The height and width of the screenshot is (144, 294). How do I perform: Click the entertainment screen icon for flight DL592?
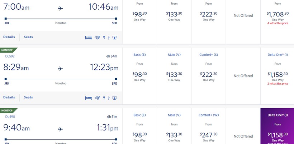[114, 98]
